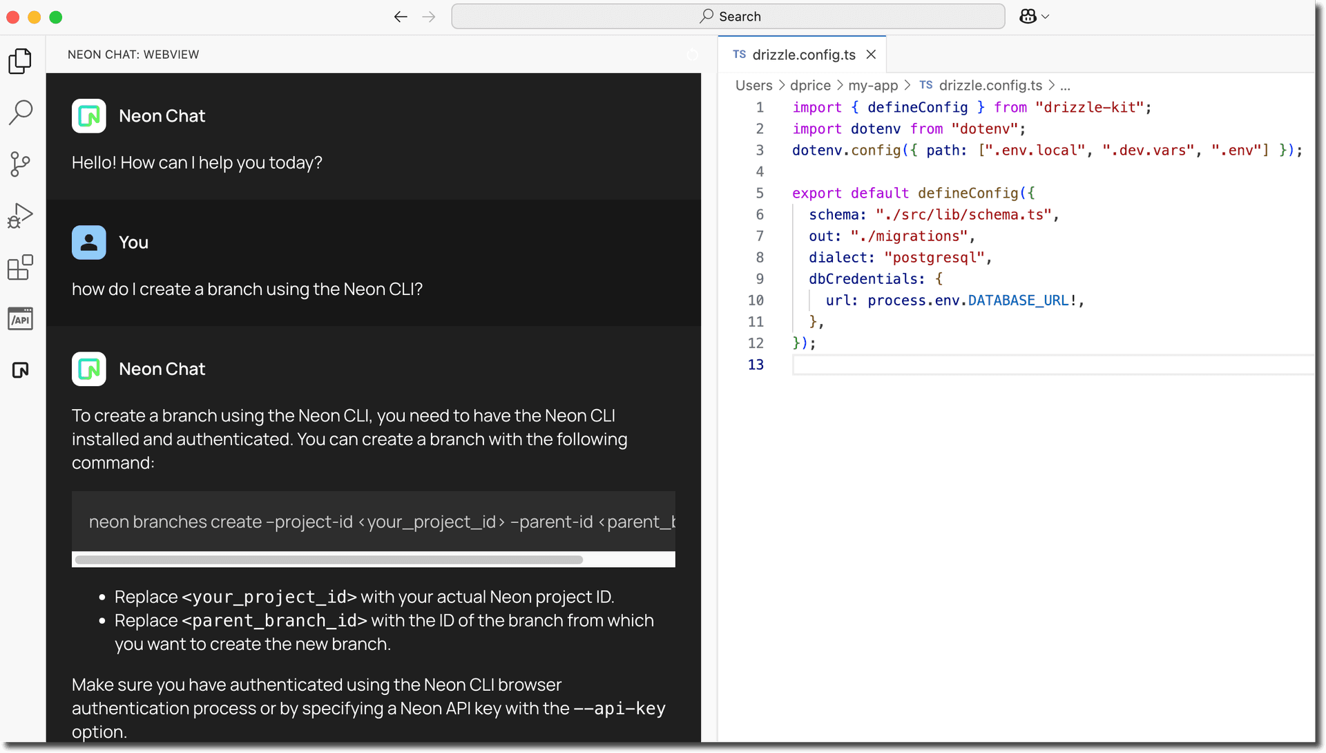Click the Copilot icon near the search bar

click(x=1028, y=16)
